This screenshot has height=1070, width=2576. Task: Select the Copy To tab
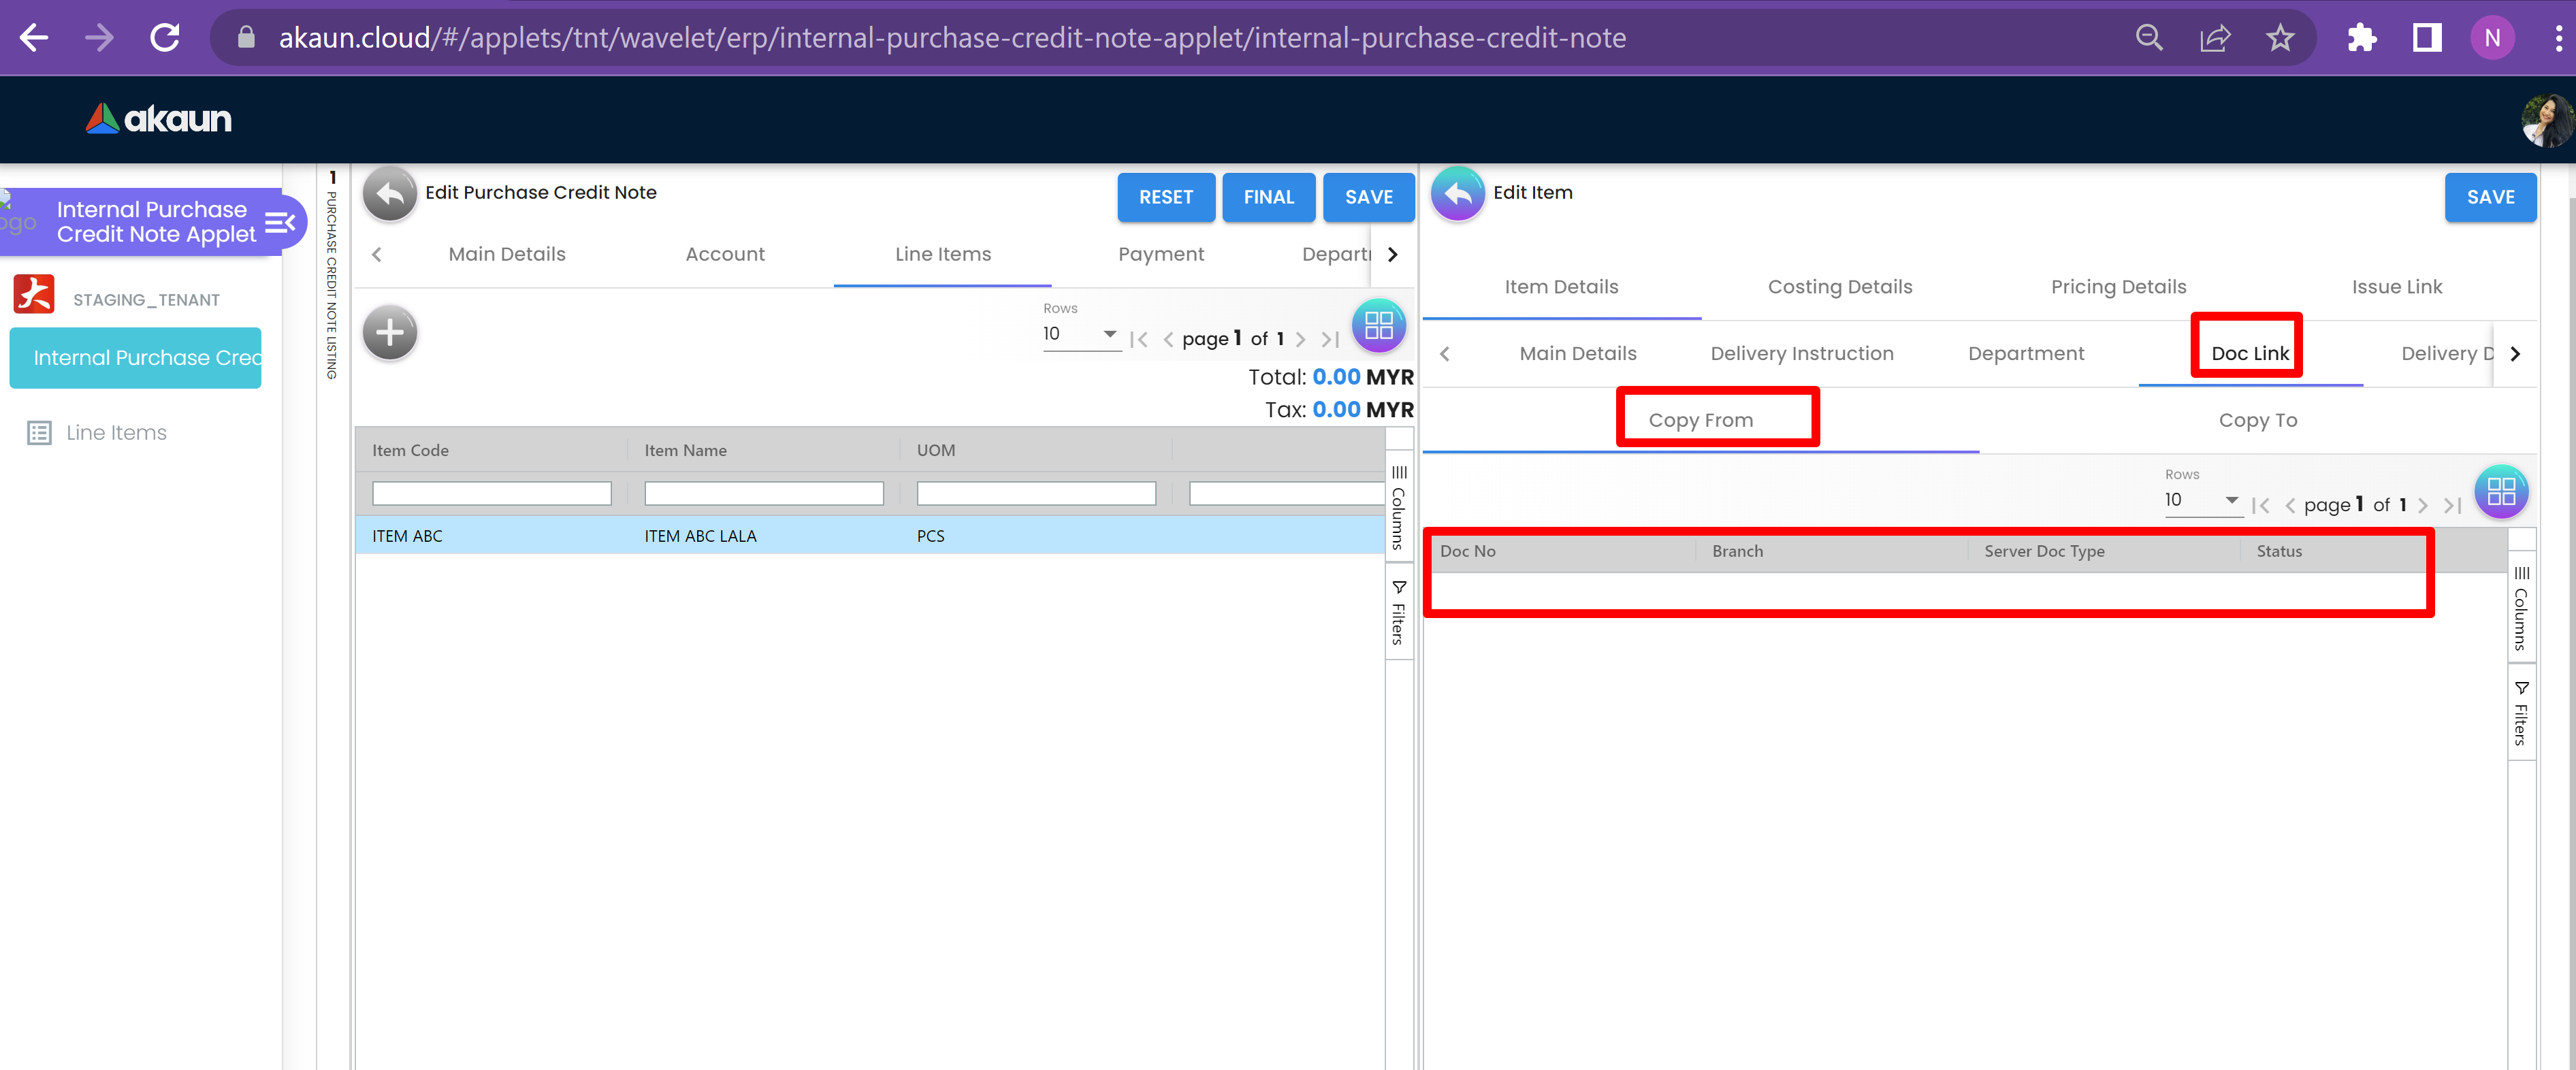tap(2257, 420)
